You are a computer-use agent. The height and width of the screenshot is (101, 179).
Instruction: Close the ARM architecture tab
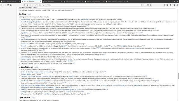coord(82,2)
